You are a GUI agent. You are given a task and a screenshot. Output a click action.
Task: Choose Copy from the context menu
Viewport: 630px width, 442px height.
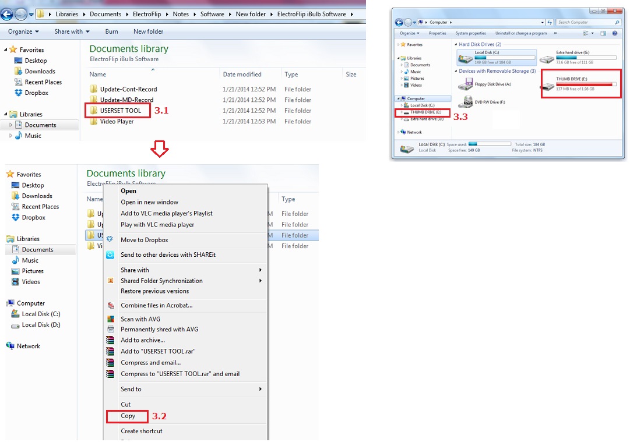point(128,416)
